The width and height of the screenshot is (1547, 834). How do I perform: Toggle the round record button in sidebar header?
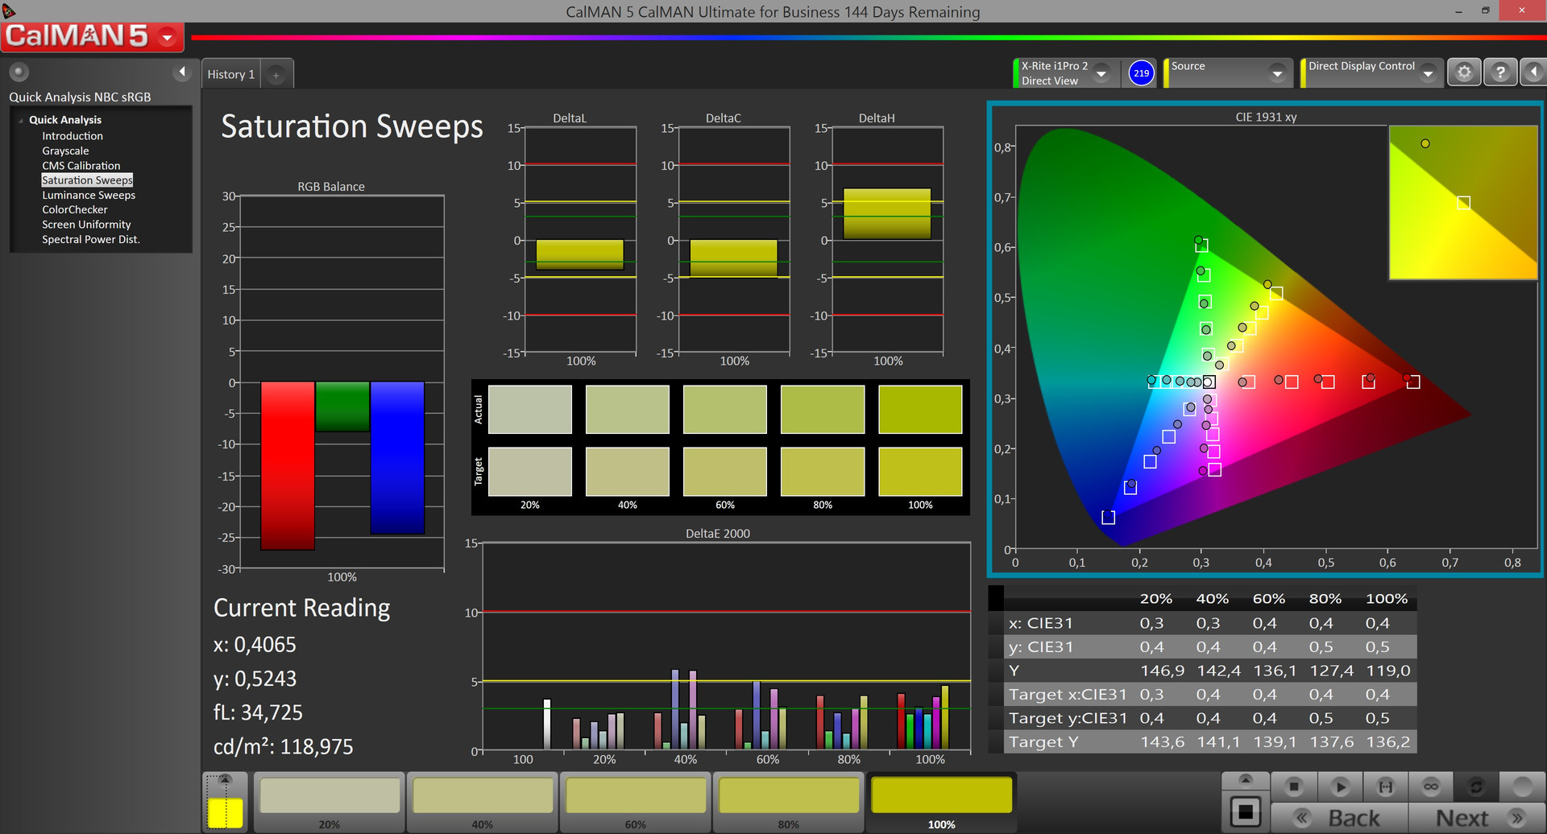click(19, 72)
